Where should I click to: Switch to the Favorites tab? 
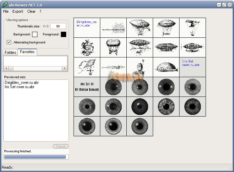click(27, 52)
